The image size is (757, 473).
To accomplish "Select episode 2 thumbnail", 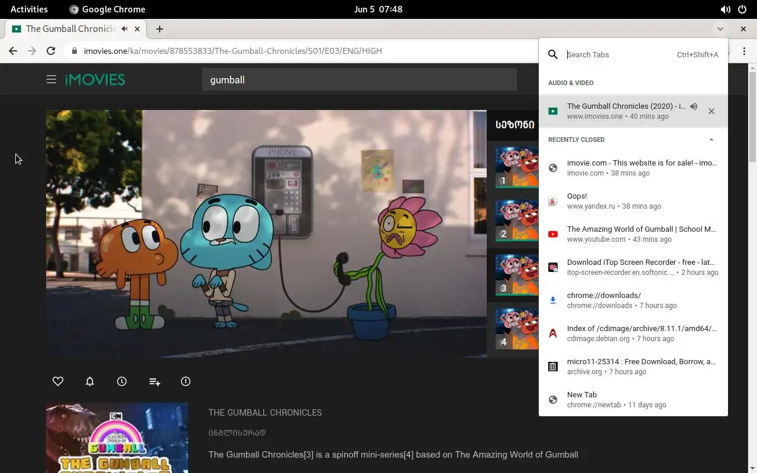I will (517, 220).
